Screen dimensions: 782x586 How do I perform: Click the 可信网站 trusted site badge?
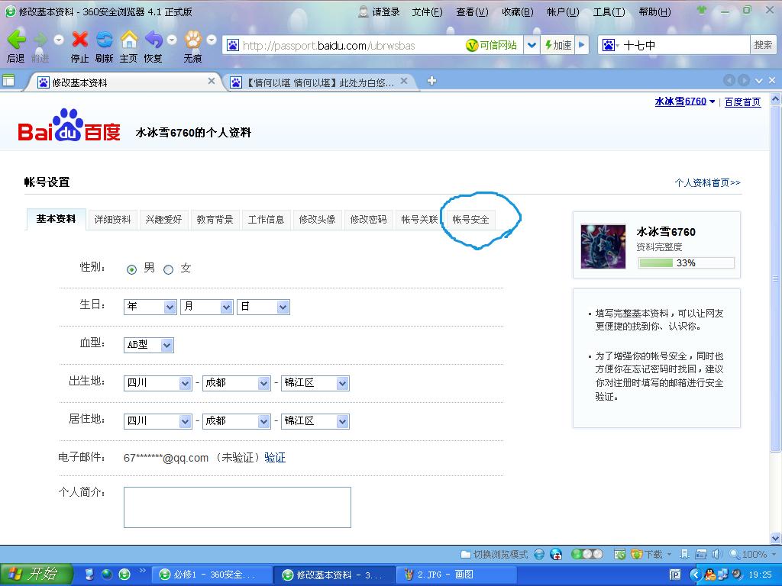coord(493,45)
